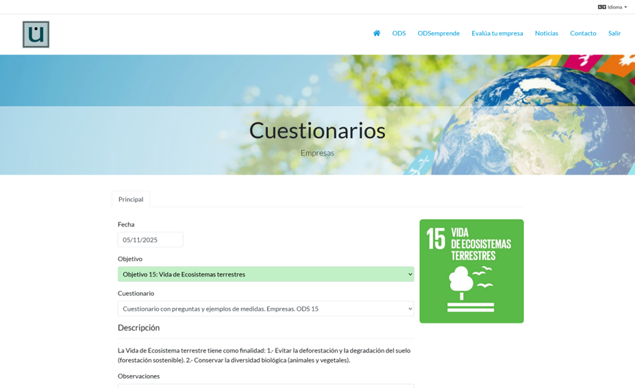
Task: Click the Fecha field label
Action: (126, 224)
